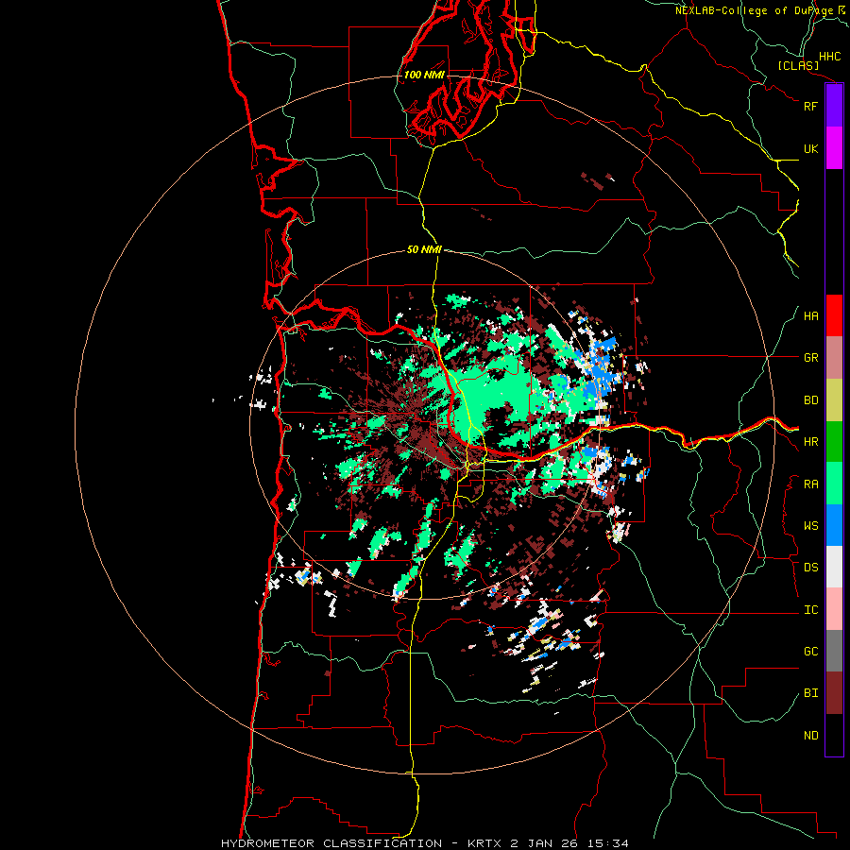Click the ND legend label
This screenshot has width=850, height=850.
point(810,736)
